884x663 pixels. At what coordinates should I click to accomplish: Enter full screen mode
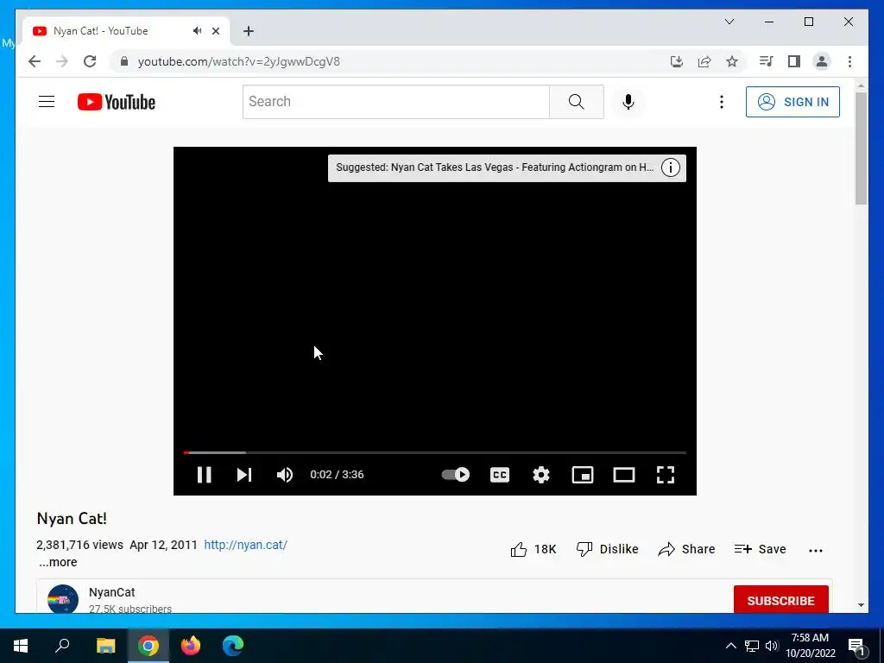tap(666, 475)
